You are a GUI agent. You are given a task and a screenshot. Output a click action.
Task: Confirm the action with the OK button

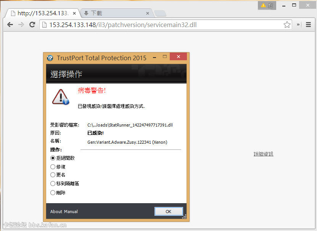point(169,212)
